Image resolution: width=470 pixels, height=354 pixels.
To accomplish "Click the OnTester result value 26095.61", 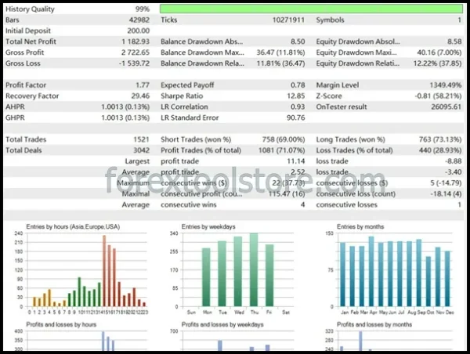I will (446, 107).
